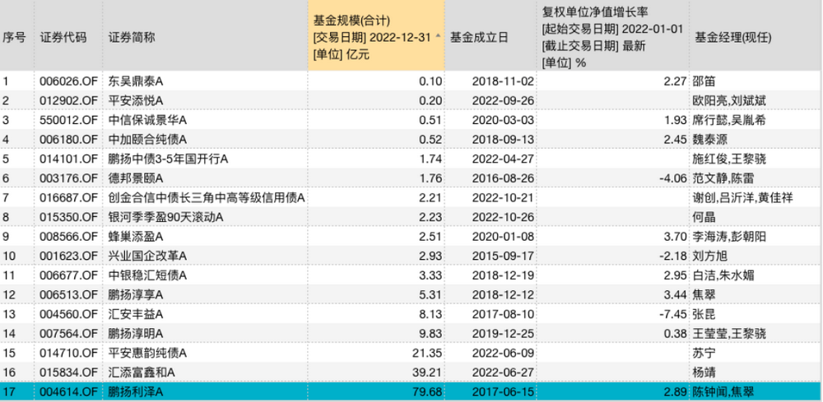The height and width of the screenshot is (402, 823).
Task: Click growth rate value 3.70
Action: [x=675, y=237]
